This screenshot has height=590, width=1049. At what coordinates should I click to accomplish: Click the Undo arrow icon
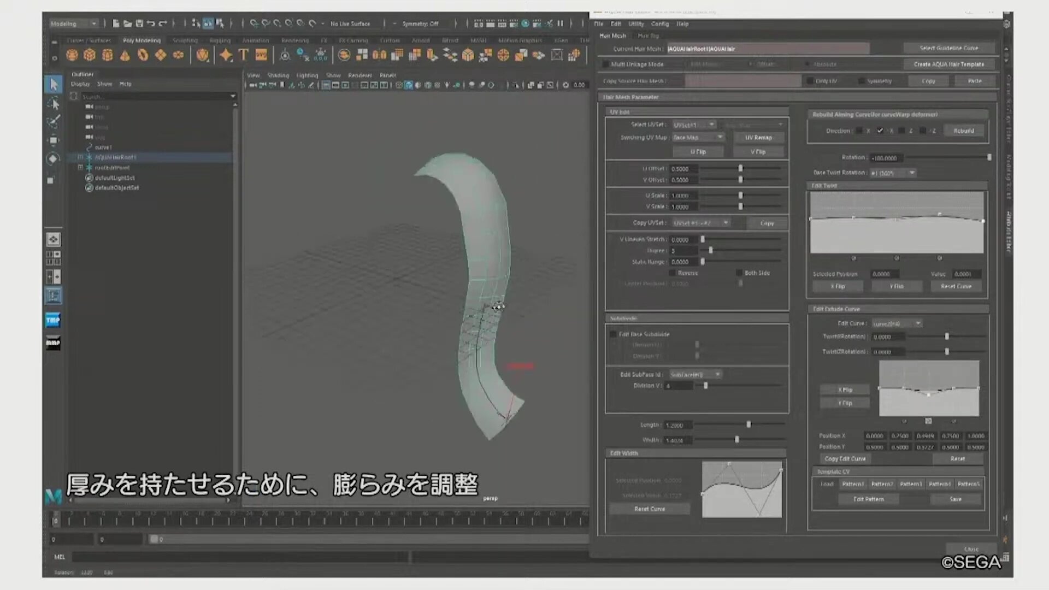pos(151,23)
